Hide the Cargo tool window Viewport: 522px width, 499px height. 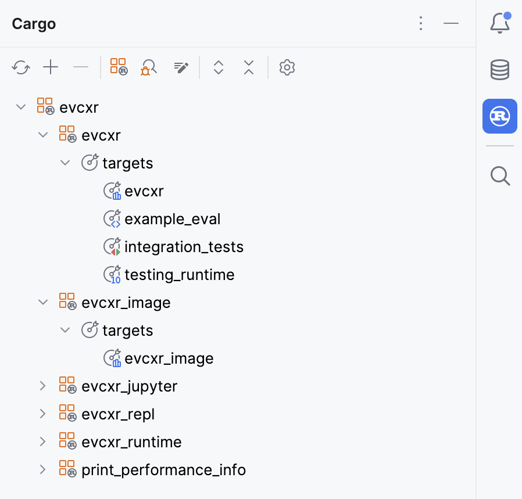[x=451, y=23]
